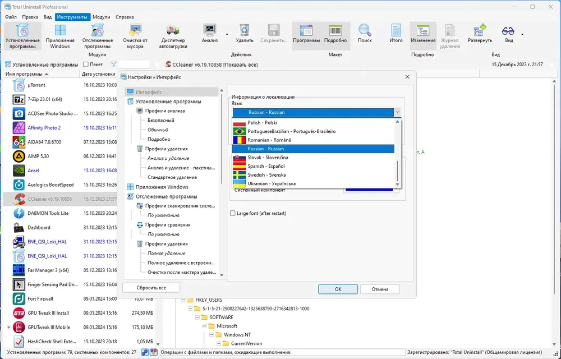
Task: Click the Отмена button
Action: click(380, 289)
